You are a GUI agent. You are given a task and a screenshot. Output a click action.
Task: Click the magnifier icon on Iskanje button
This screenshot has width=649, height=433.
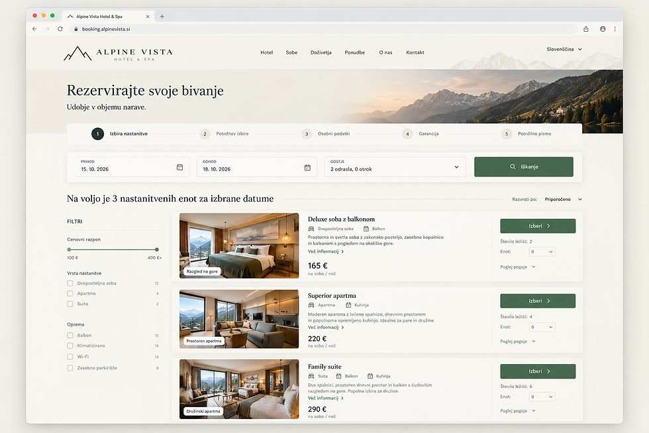[513, 166]
